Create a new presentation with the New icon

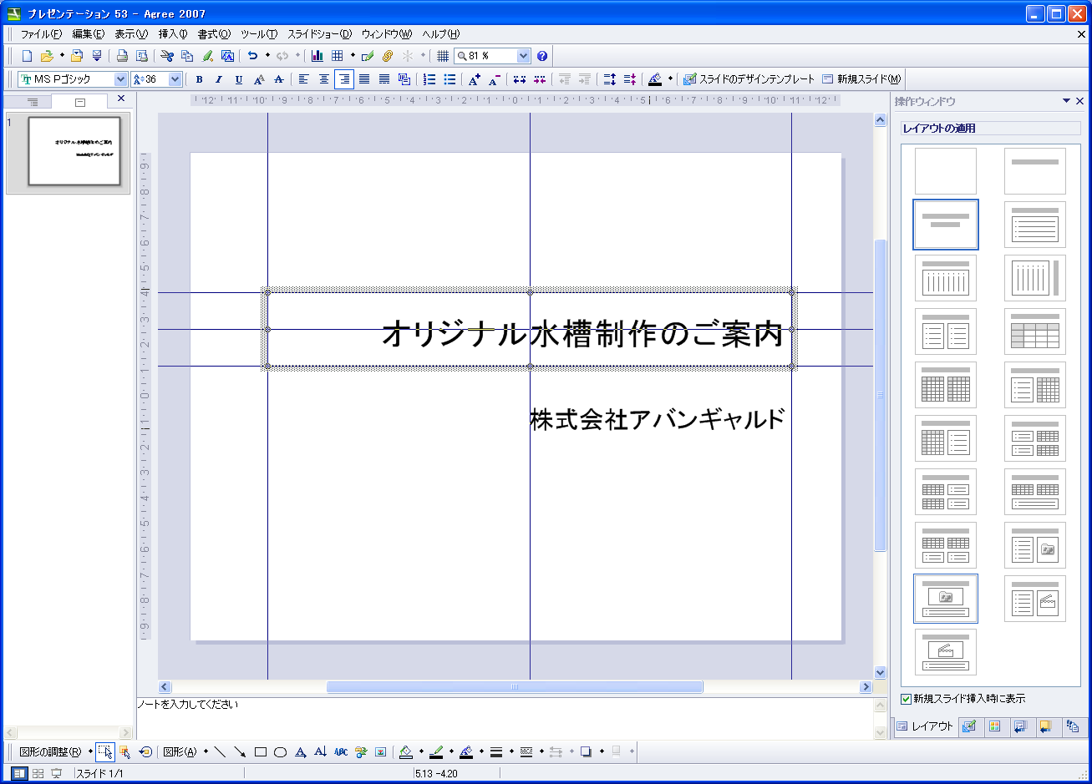click(27, 56)
